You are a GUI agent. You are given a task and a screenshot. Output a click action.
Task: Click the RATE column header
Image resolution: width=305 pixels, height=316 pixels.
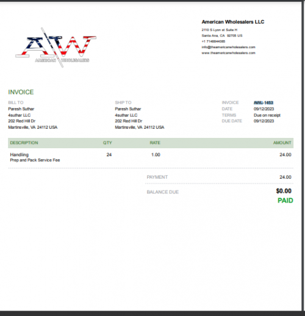coord(155,143)
